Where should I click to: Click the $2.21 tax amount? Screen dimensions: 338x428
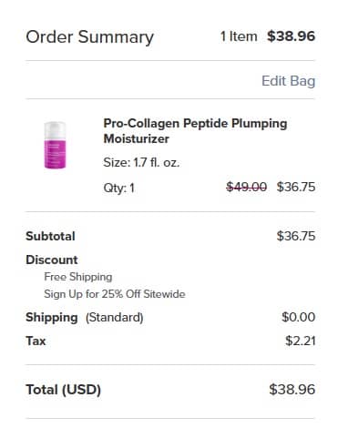pos(300,341)
